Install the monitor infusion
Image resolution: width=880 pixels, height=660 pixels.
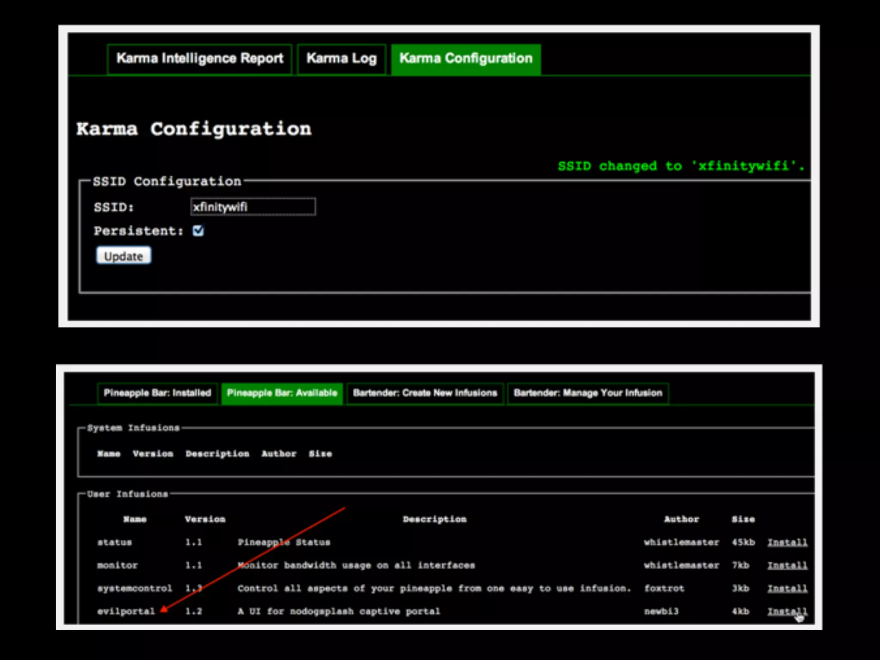787,565
